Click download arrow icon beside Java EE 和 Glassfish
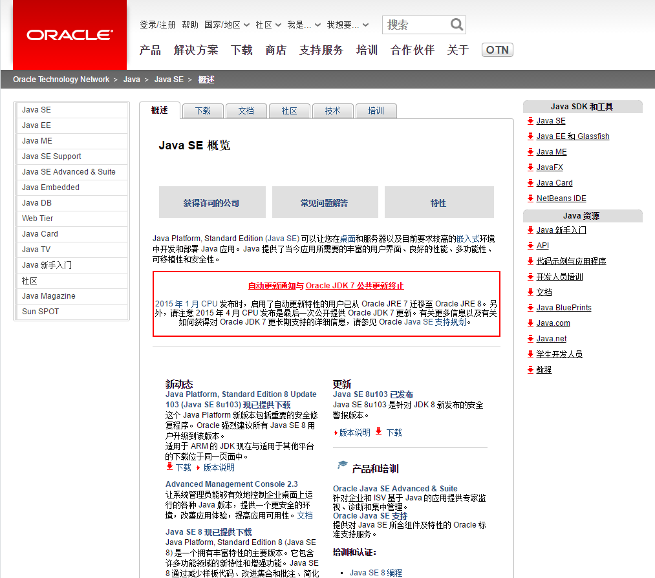This screenshot has height=578, width=655. click(x=530, y=136)
